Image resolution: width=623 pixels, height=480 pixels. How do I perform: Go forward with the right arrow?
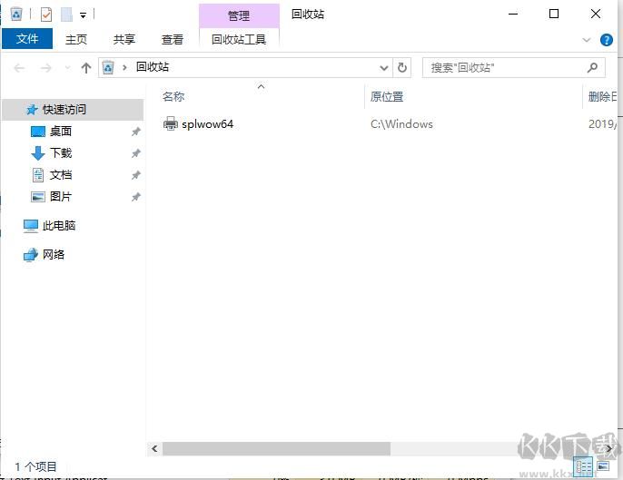point(46,68)
